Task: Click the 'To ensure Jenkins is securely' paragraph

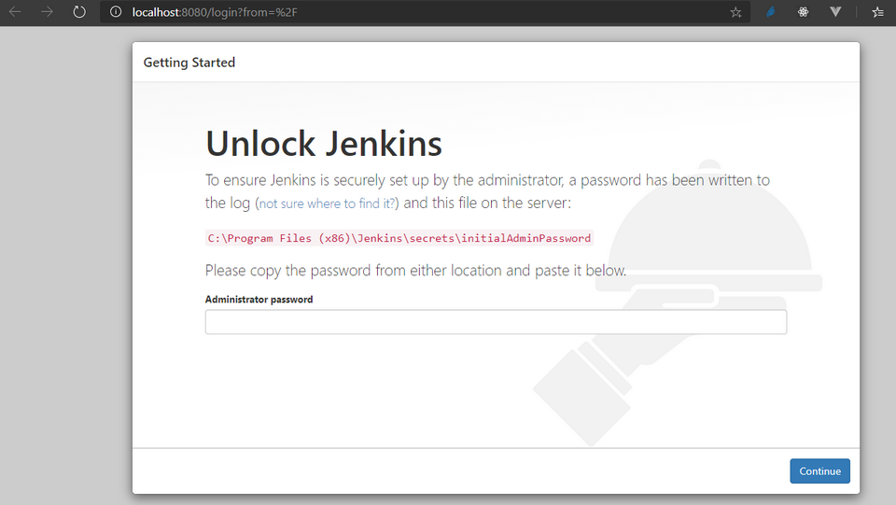Action: (x=487, y=191)
